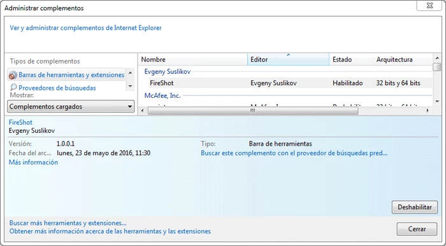Image resolution: width=446 pixels, height=246 pixels.
Task: Sort list by Nombre column
Action: tap(193, 59)
